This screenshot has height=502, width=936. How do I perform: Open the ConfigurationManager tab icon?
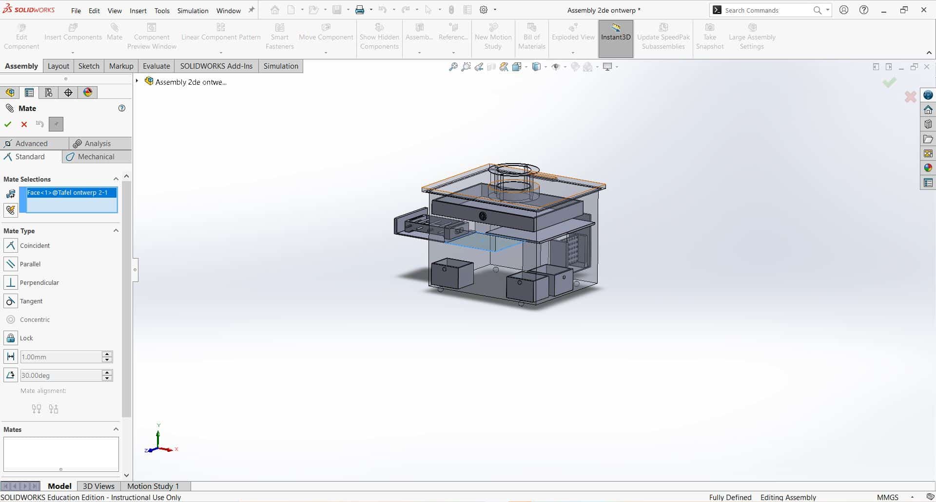pyautogui.click(x=49, y=93)
